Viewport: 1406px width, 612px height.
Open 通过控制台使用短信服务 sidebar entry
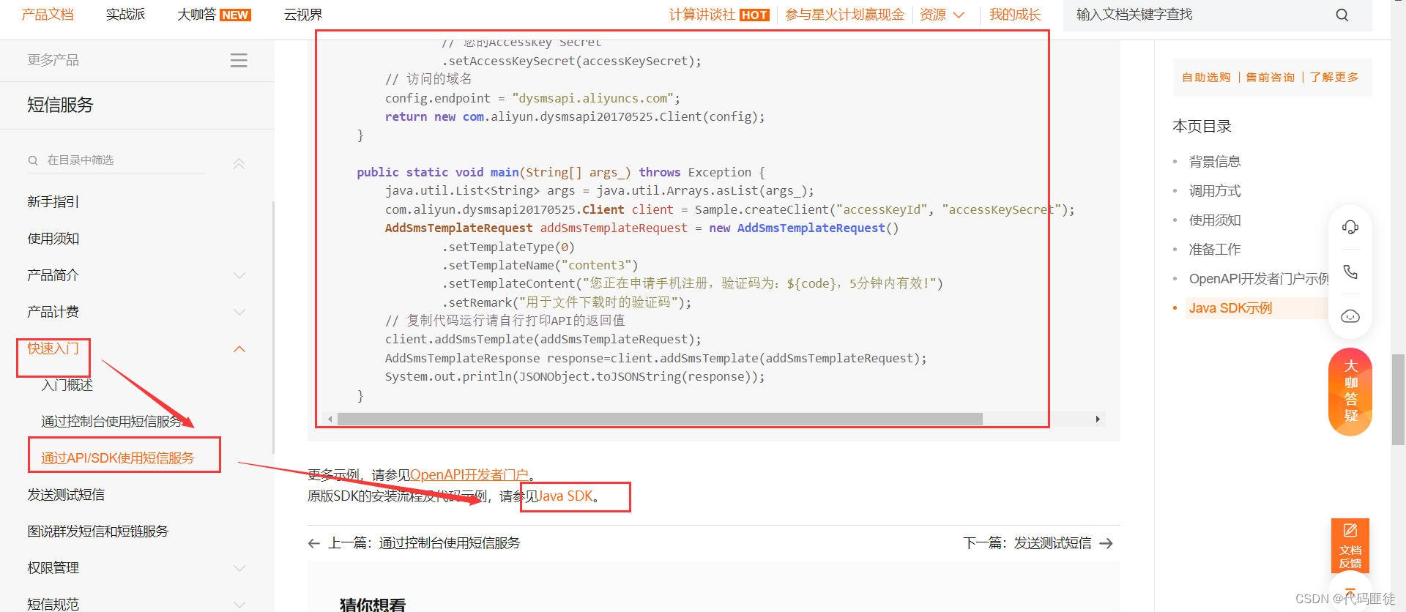111,422
